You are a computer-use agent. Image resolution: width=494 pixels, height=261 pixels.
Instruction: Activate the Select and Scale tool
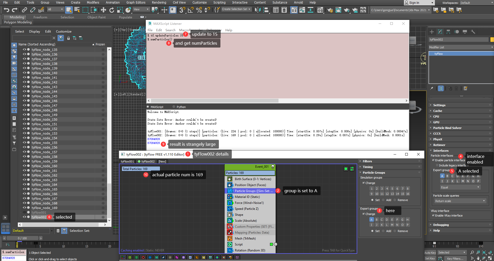click(120, 10)
